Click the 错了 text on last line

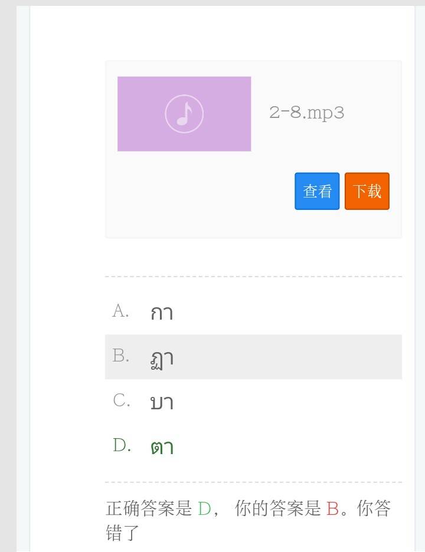(x=123, y=533)
